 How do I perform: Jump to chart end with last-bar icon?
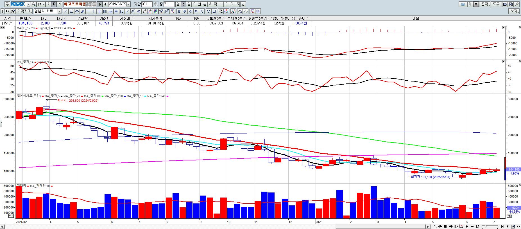point(508,226)
